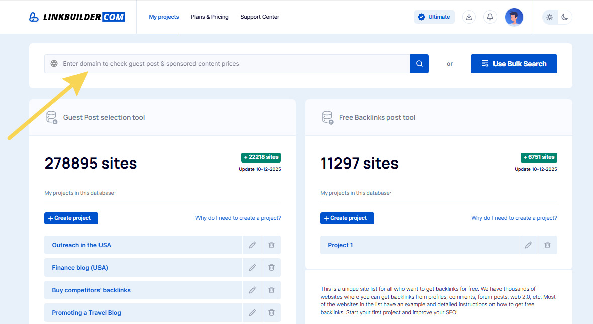Open the downloads icon in the header
This screenshot has height=324, width=593.
tap(469, 17)
